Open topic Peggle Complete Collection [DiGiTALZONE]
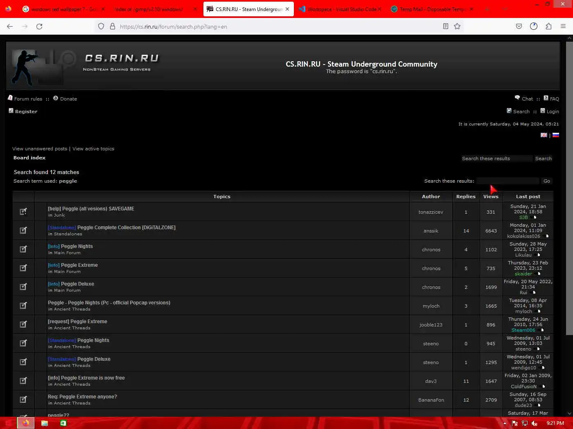This screenshot has height=429, width=573. pyautogui.click(x=126, y=228)
